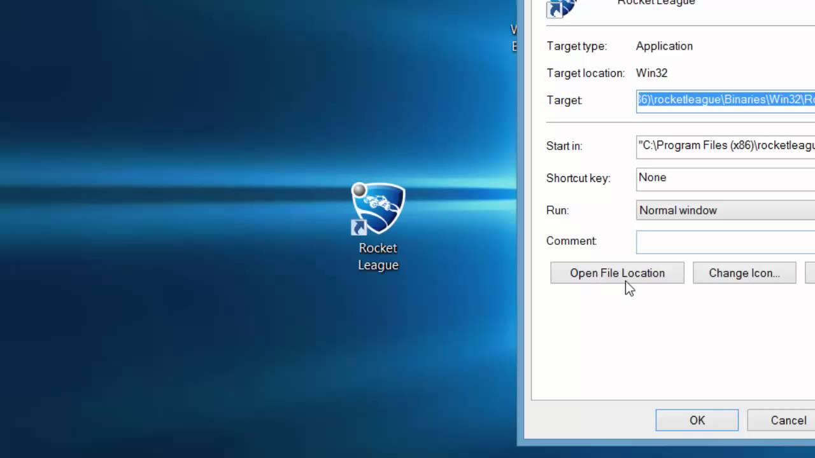Select the Rocket League desktop shortcut icon

[378, 209]
